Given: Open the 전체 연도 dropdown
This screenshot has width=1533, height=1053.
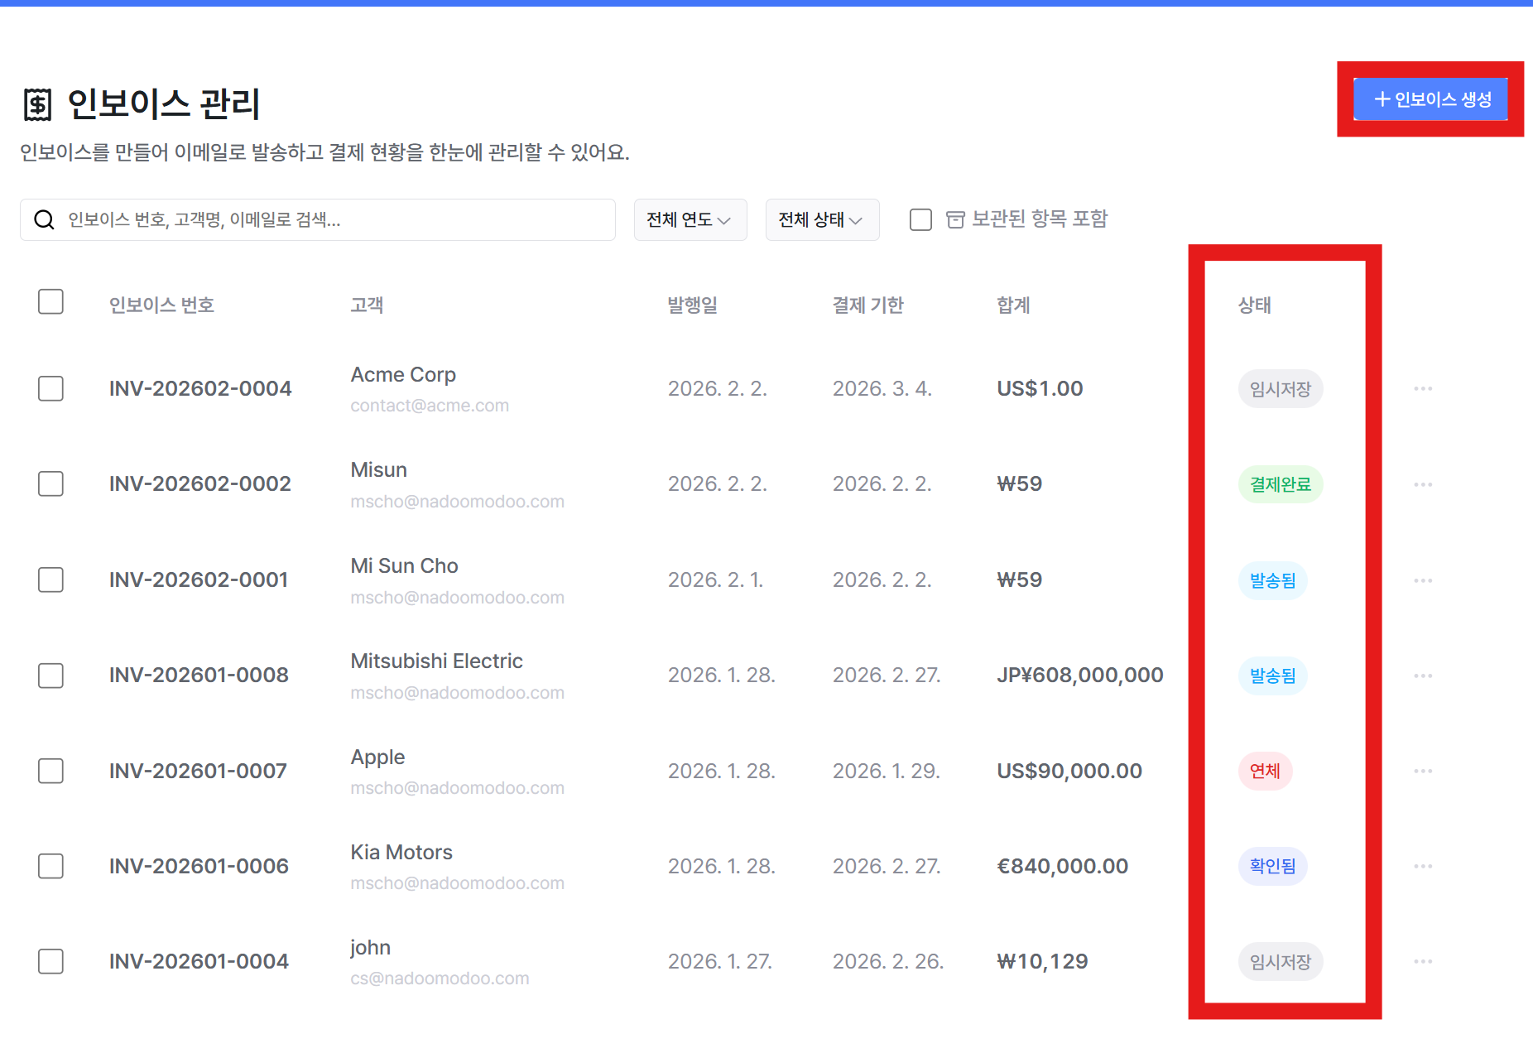Looking at the screenshot, I should tap(690, 219).
